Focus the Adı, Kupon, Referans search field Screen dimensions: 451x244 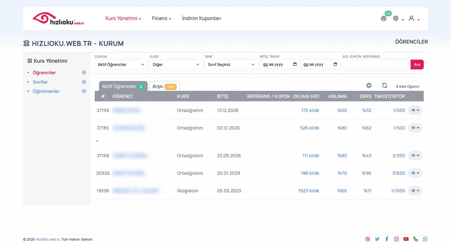coord(376,65)
